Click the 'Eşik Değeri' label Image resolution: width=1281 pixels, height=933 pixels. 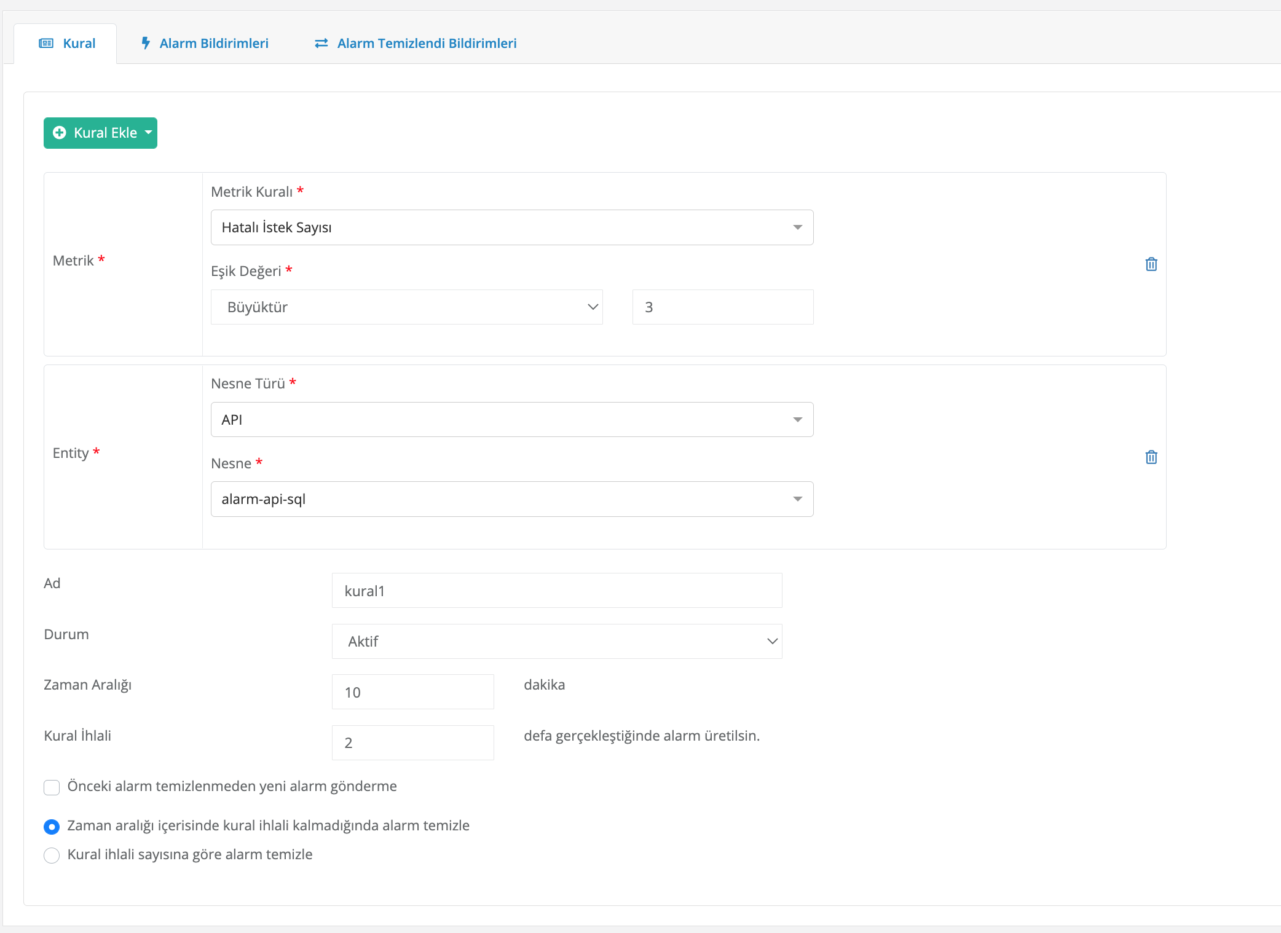(x=246, y=271)
